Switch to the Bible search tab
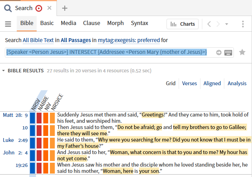This screenshot has height=177, width=252. (x=27, y=23)
